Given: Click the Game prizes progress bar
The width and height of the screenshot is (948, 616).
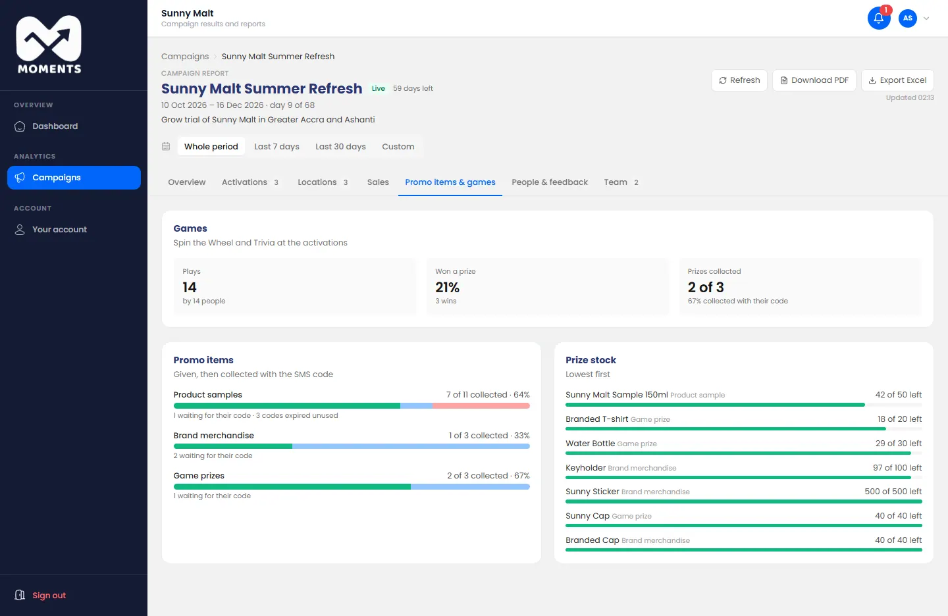Looking at the screenshot, I should 352,486.
